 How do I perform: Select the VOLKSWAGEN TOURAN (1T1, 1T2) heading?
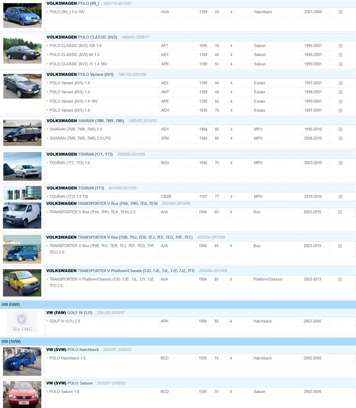point(80,154)
